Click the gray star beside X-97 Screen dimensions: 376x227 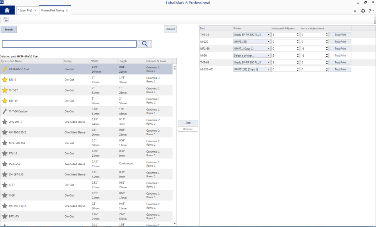pos(5,185)
